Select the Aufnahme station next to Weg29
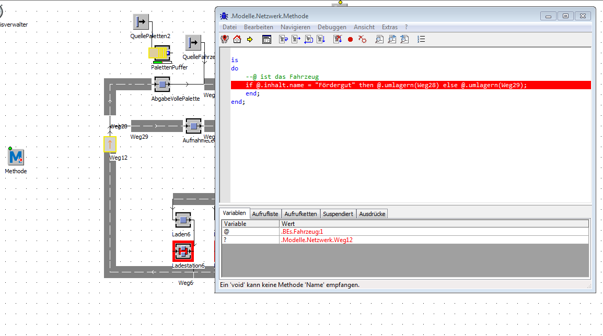 193,126
